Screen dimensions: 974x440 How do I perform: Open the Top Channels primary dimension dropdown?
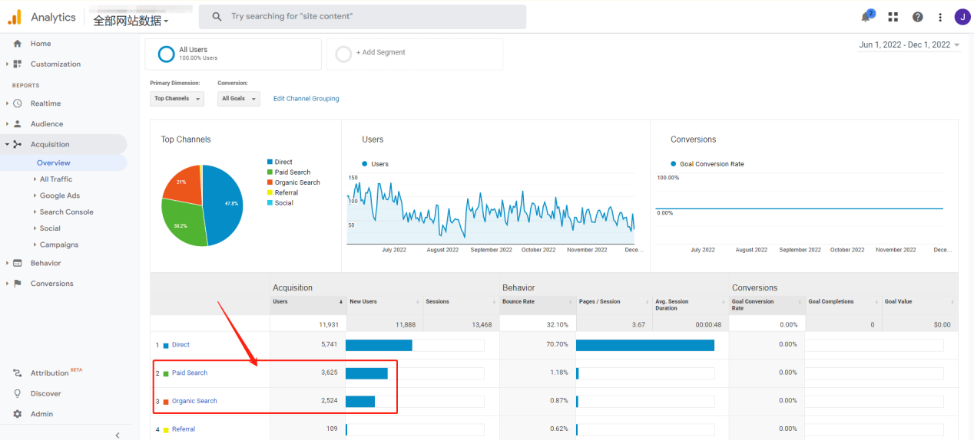pyautogui.click(x=177, y=99)
